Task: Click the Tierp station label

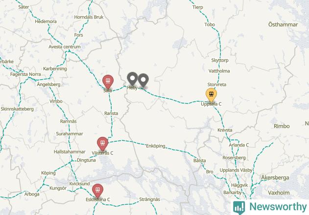Action: point(198,7)
